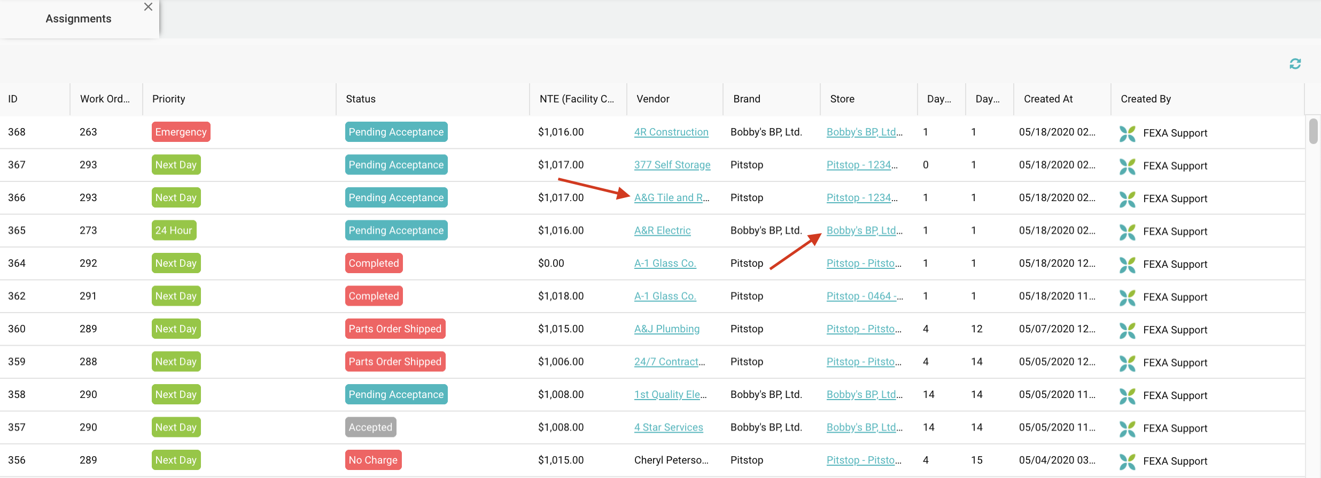Click the No Charge status badge
The width and height of the screenshot is (1321, 478).
[x=373, y=460]
